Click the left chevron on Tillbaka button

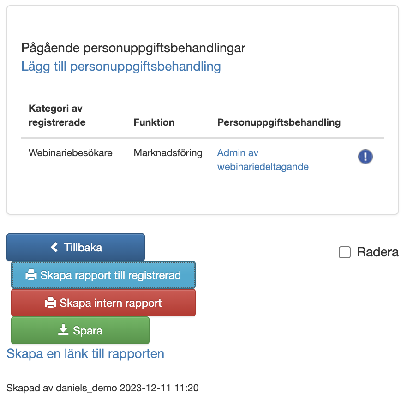point(54,247)
